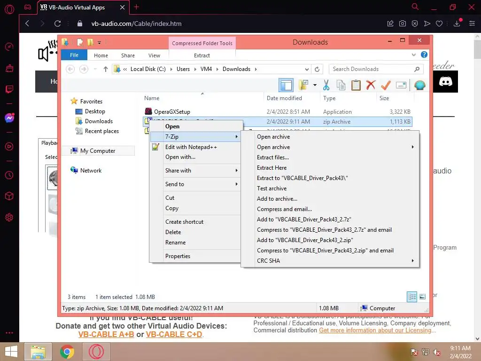
Task: Open VB-CABLE C+D link
Action: (174, 334)
